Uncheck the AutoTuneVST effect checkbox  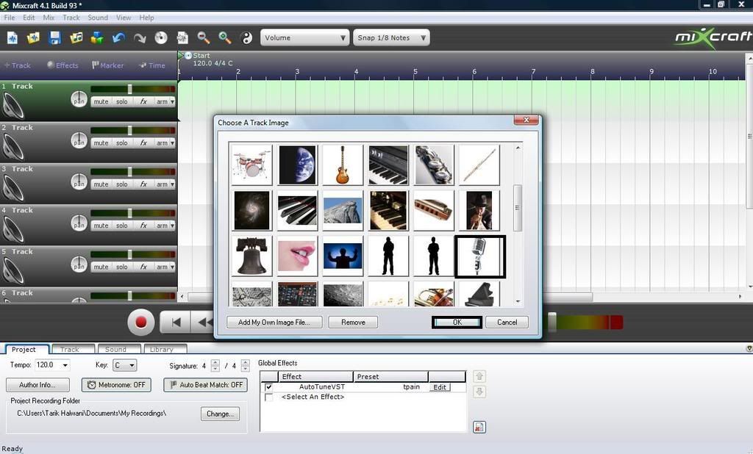coord(268,387)
